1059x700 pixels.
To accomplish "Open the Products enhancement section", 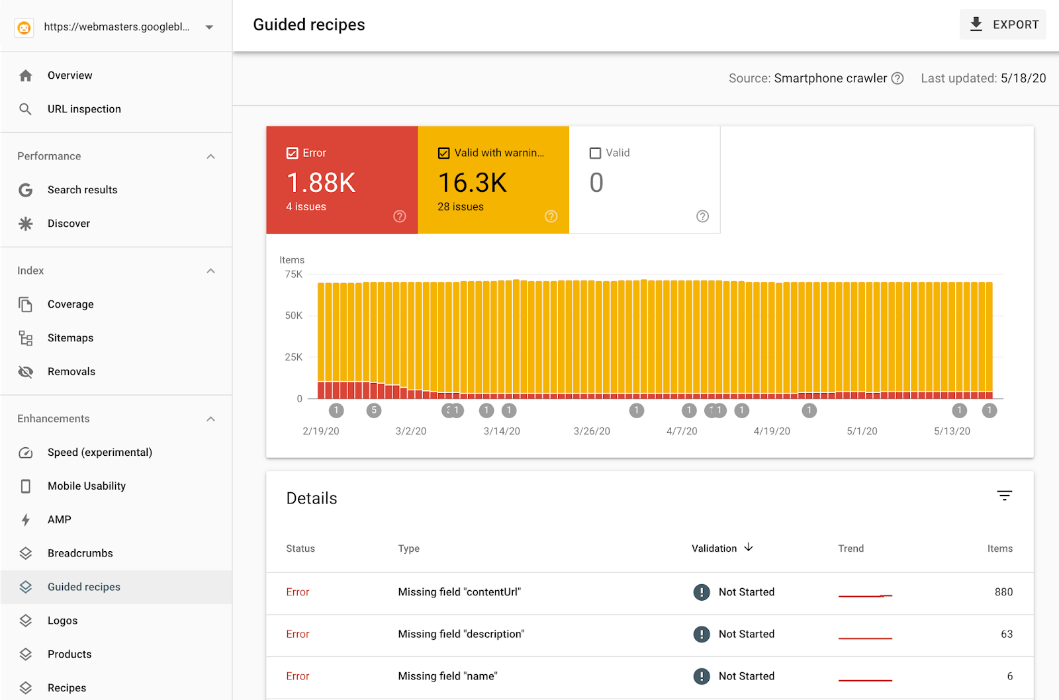I will [69, 654].
